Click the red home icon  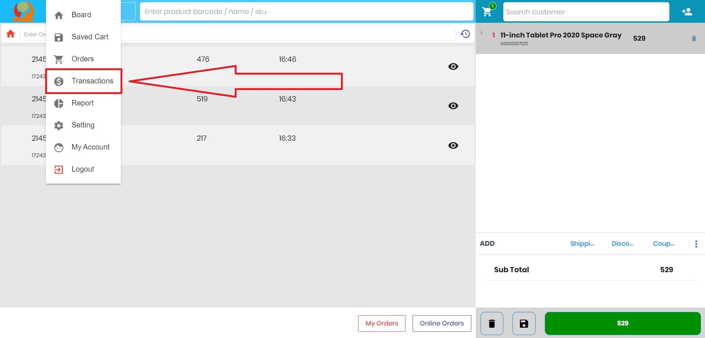click(10, 33)
